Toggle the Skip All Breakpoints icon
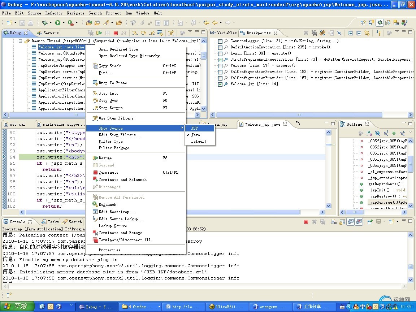Image resolution: width=416 pixels, height=312 pixels. click(x=339, y=33)
